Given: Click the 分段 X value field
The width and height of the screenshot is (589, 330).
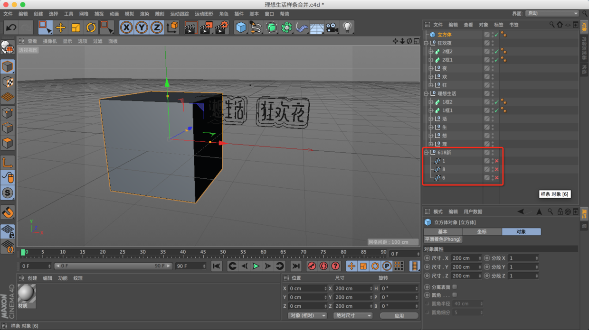Looking at the screenshot, I should point(523,258).
